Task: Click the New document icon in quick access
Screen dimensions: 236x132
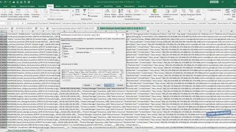Action: click(x=10, y=2)
